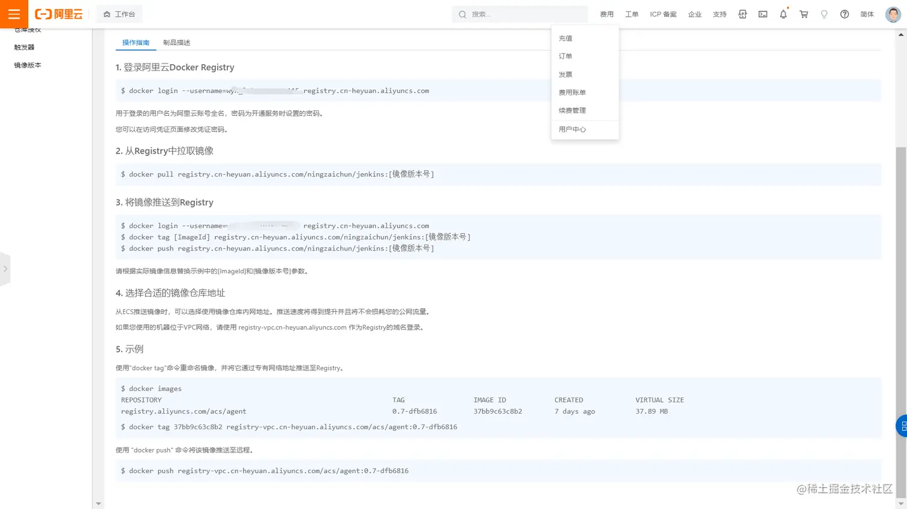
Task: Click the TAG cell "0.7-dfb6816"
Action: pyautogui.click(x=415, y=411)
